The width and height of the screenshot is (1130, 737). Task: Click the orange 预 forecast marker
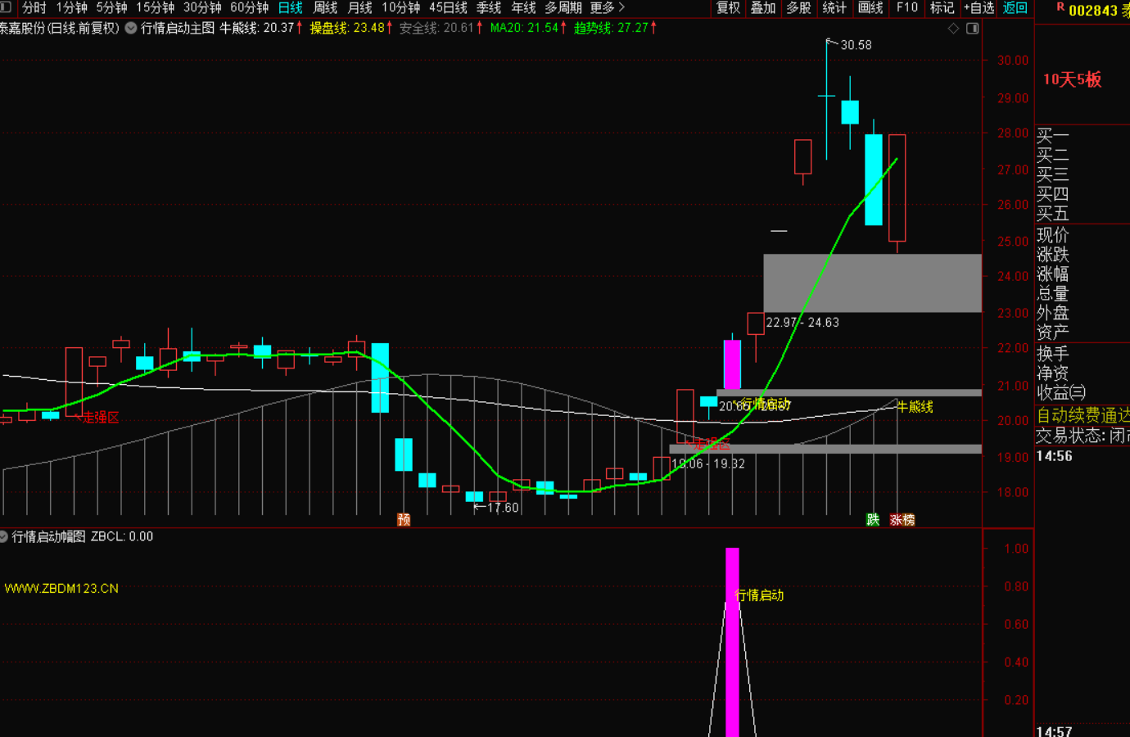click(x=404, y=520)
